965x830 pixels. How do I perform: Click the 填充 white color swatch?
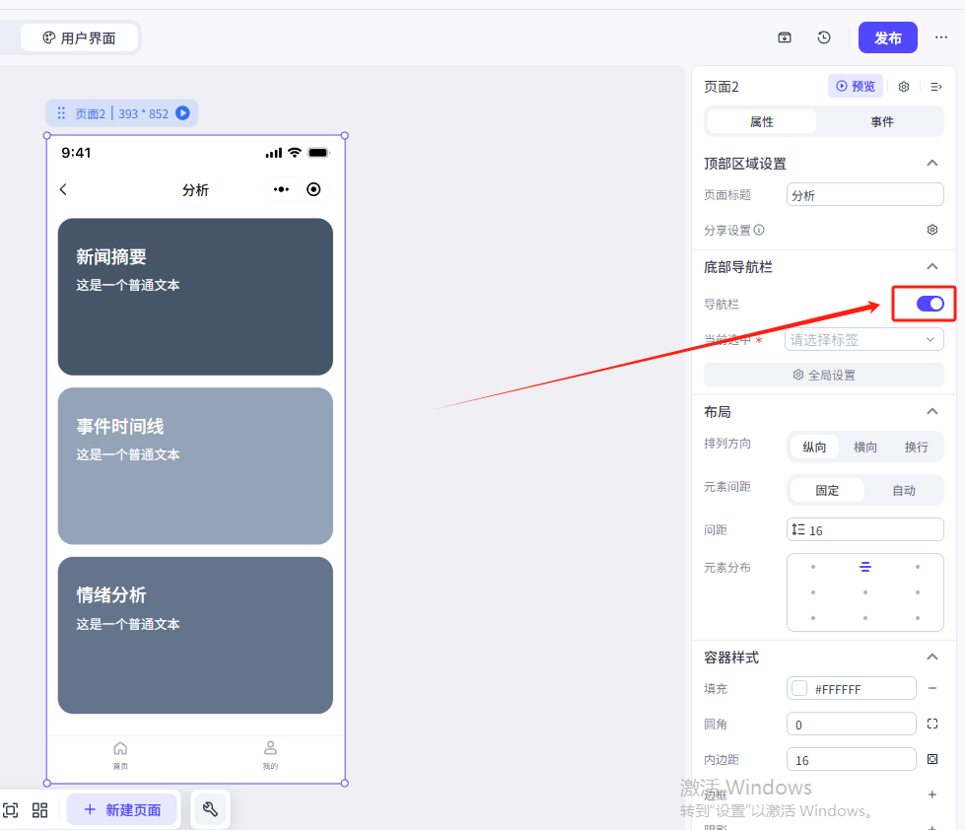click(x=799, y=689)
